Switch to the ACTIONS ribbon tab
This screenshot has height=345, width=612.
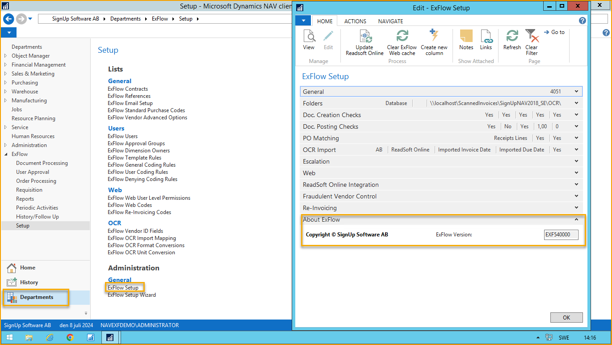pos(355,21)
